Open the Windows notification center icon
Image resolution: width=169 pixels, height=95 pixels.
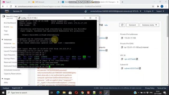(165, 93)
